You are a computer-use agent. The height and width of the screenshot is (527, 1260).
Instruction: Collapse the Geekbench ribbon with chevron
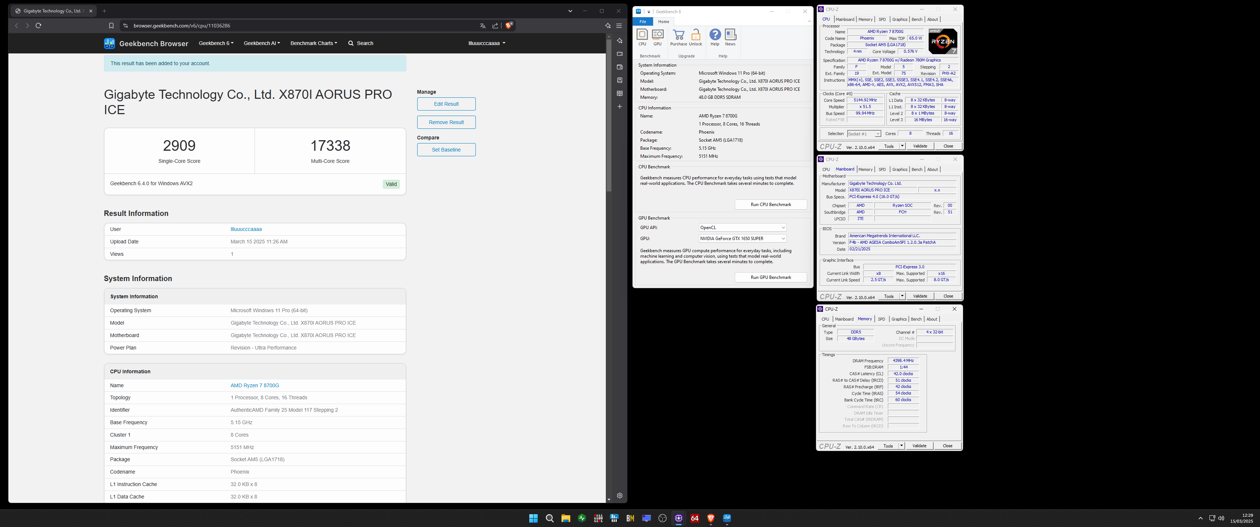[x=809, y=22]
